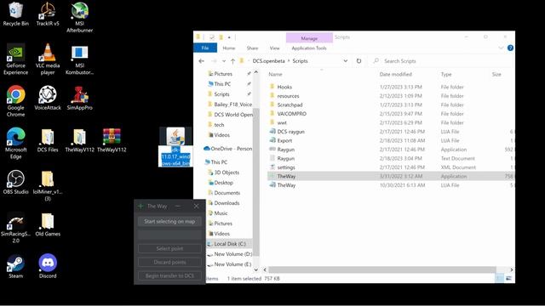Click the Discard points button
The image size is (545, 306).
point(169,262)
